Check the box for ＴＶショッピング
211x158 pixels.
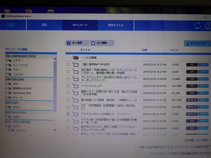68,86
